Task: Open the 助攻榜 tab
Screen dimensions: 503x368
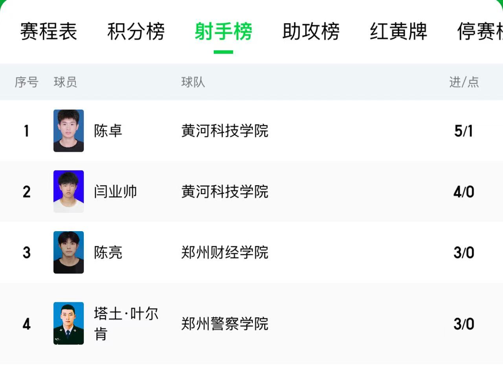Action: click(x=311, y=32)
